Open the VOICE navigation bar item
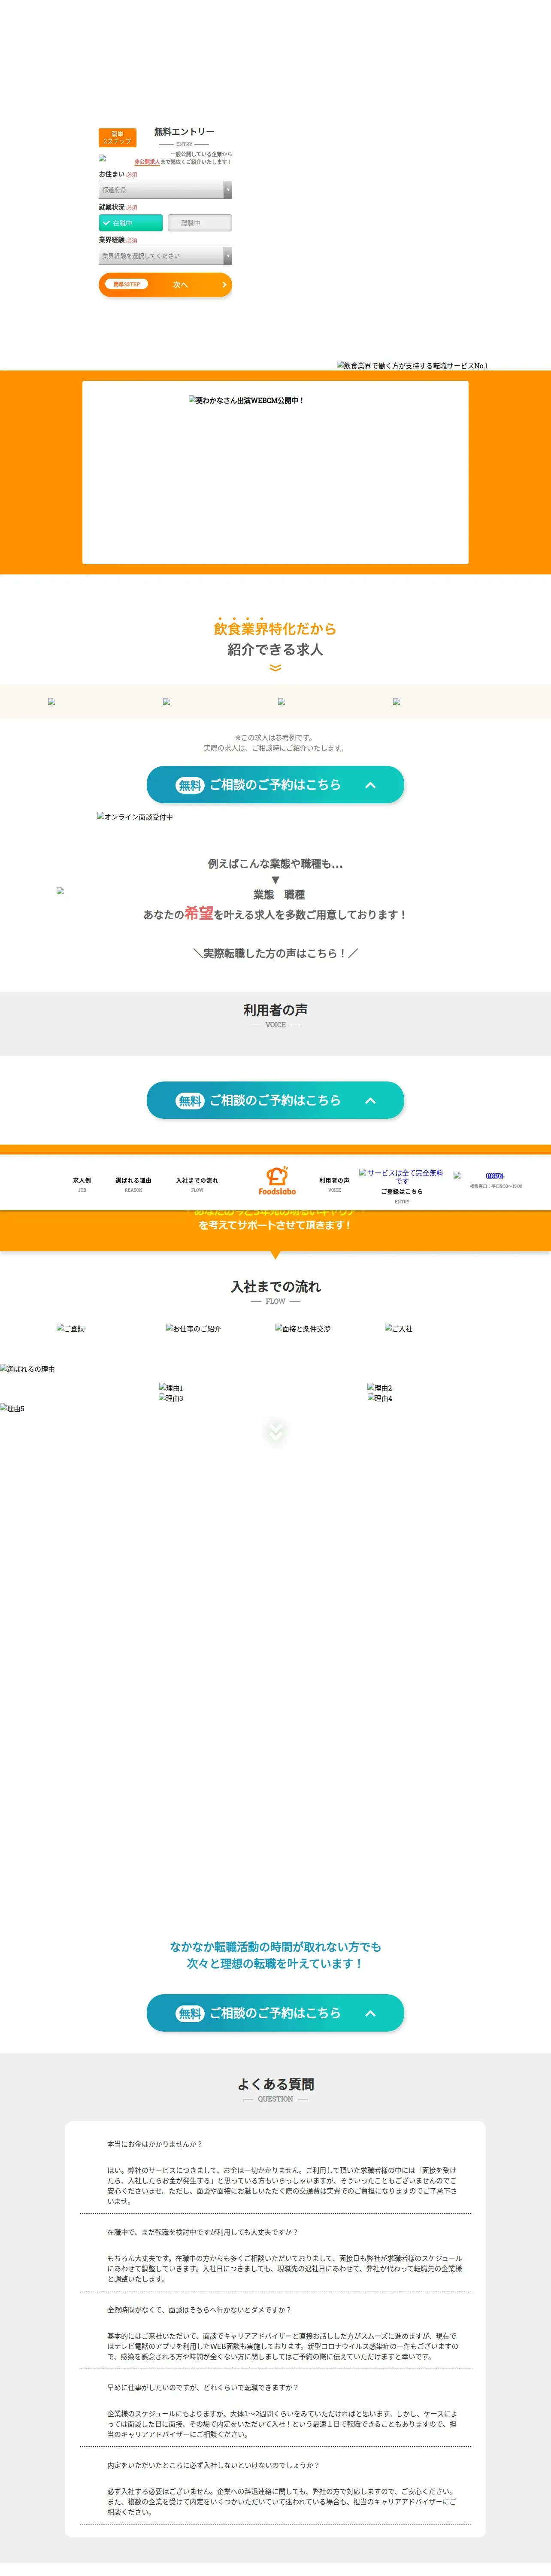Screen dimensions: 551x2576 (334, 1184)
